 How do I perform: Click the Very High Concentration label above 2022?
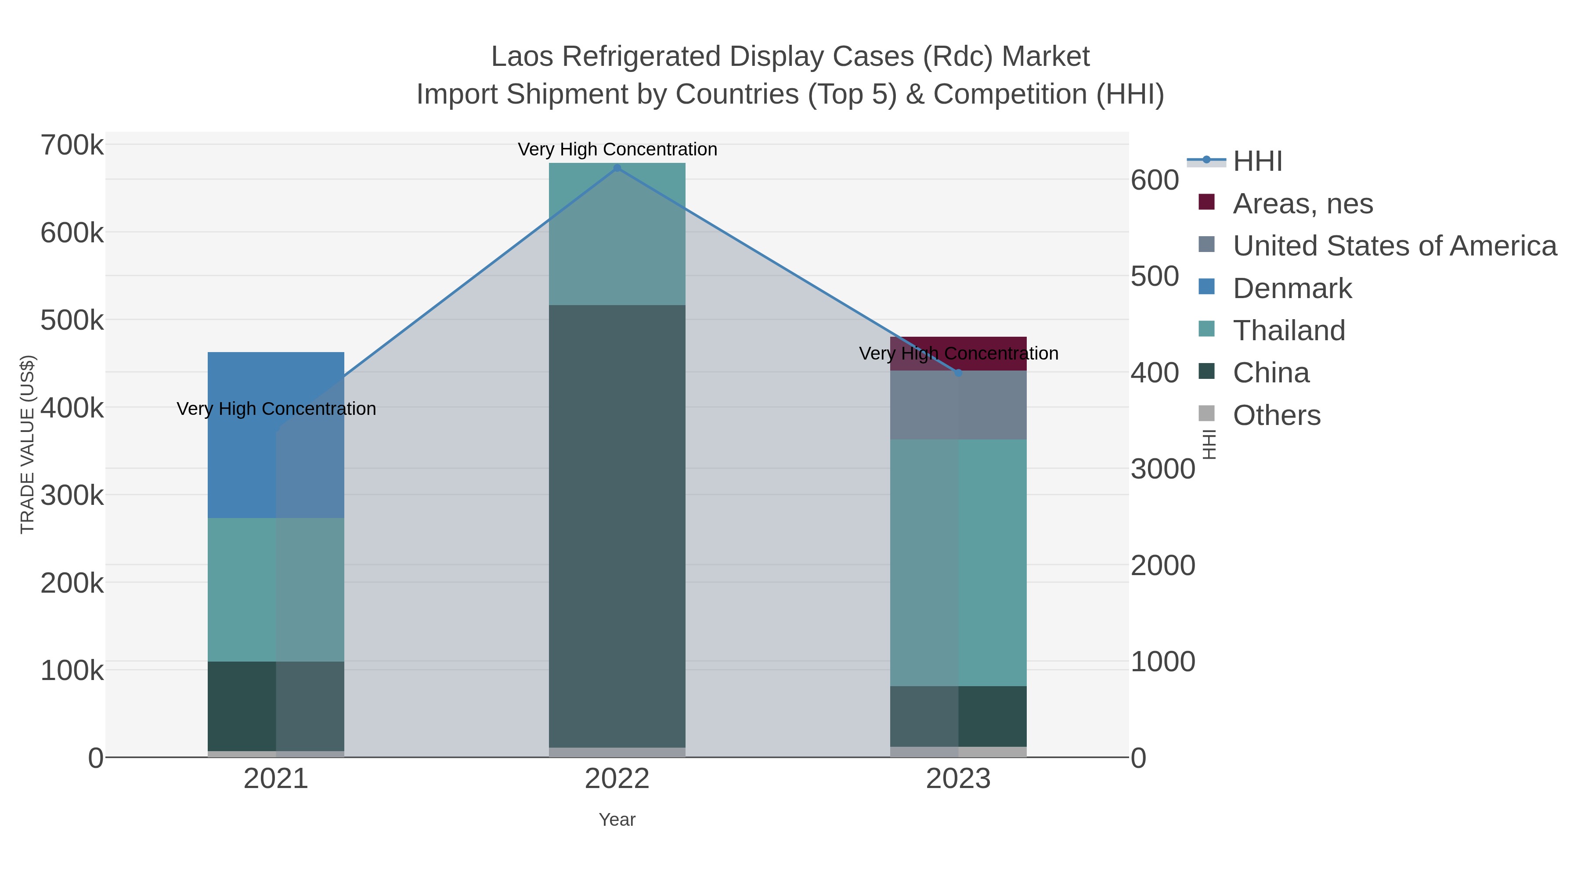pos(617,149)
